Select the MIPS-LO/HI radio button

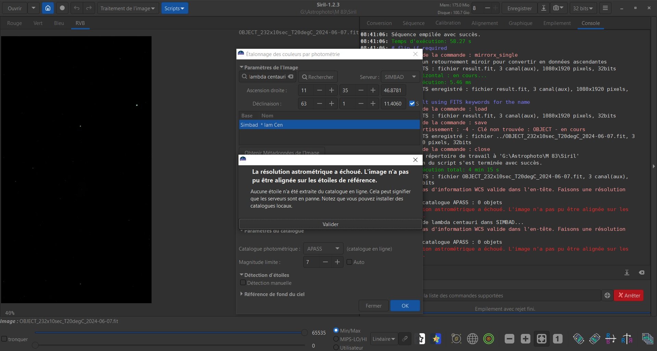coord(336,339)
